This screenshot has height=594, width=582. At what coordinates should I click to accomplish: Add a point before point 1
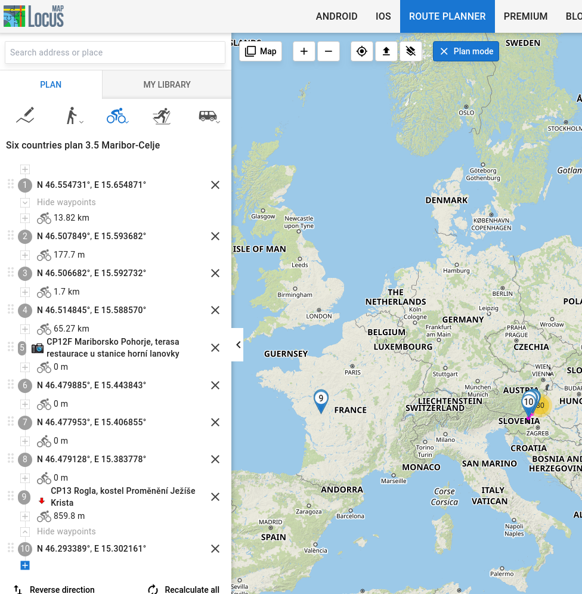click(25, 169)
